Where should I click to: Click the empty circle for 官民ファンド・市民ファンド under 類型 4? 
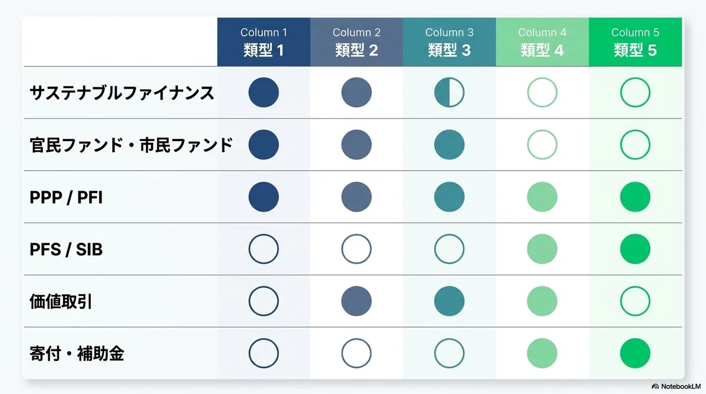pyautogui.click(x=542, y=145)
